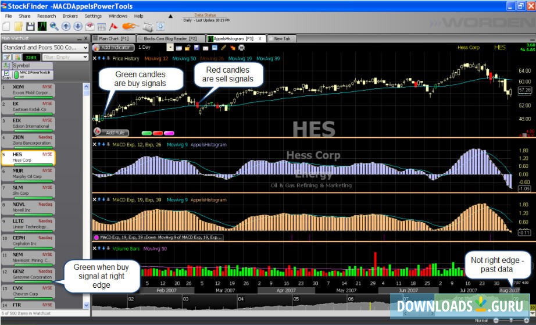
Task: Click the orange fireball icon
Action: tap(130, 26)
